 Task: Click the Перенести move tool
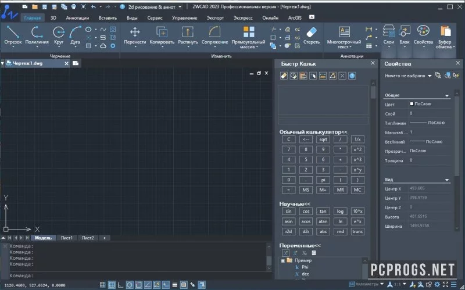click(x=135, y=35)
